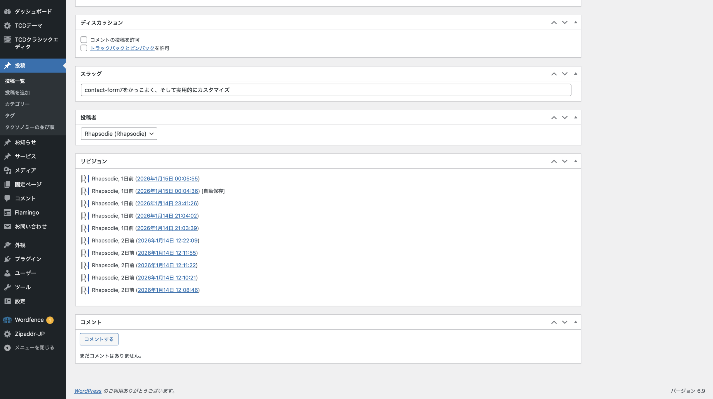This screenshot has width=713, height=399.
Task: Click into the slug text field
Action: (x=326, y=90)
